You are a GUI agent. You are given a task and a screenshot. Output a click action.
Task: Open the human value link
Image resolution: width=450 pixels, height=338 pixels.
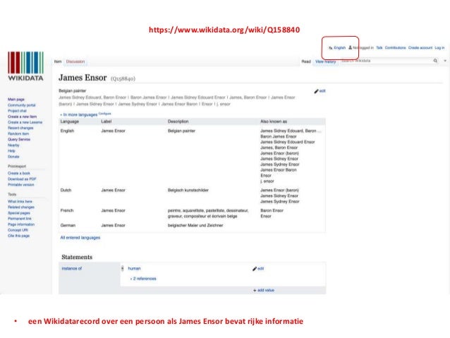(x=134, y=269)
